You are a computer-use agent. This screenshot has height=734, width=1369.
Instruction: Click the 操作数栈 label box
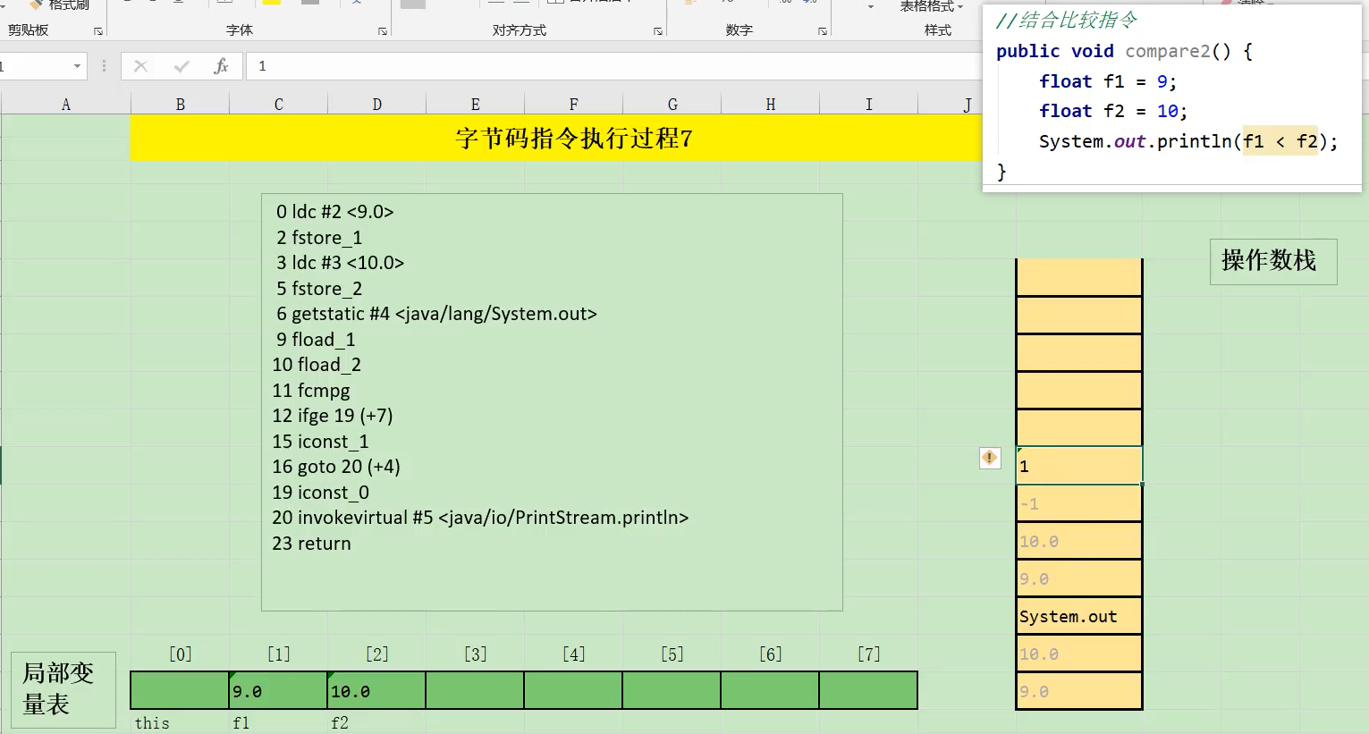pos(1273,261)
